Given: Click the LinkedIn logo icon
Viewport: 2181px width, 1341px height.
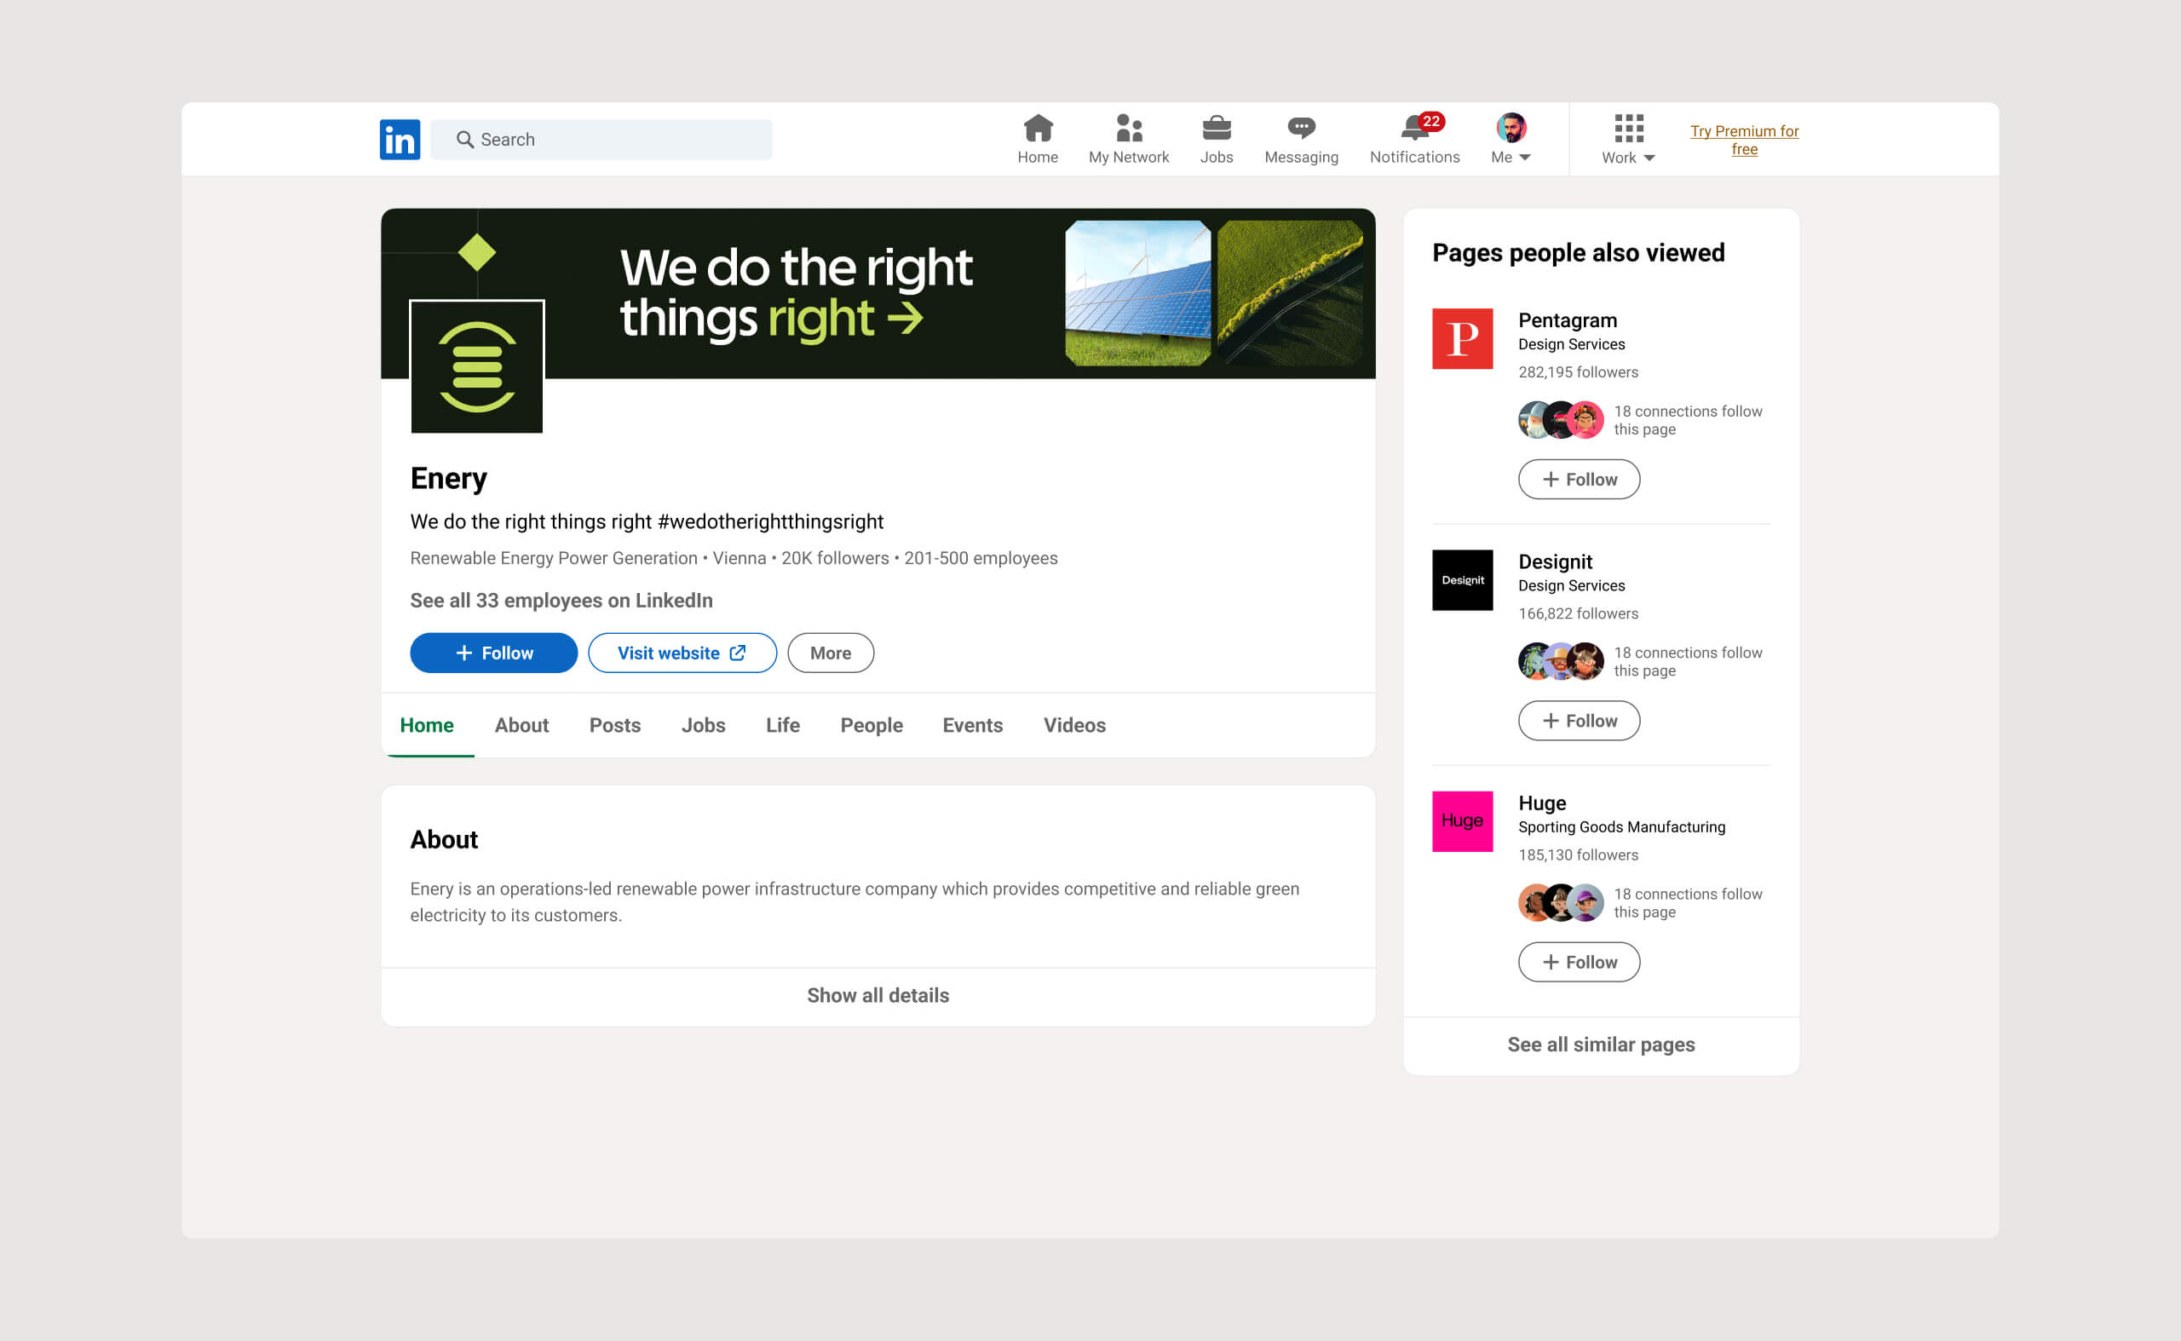Looking at the screenshot, I should pos(400,139).
